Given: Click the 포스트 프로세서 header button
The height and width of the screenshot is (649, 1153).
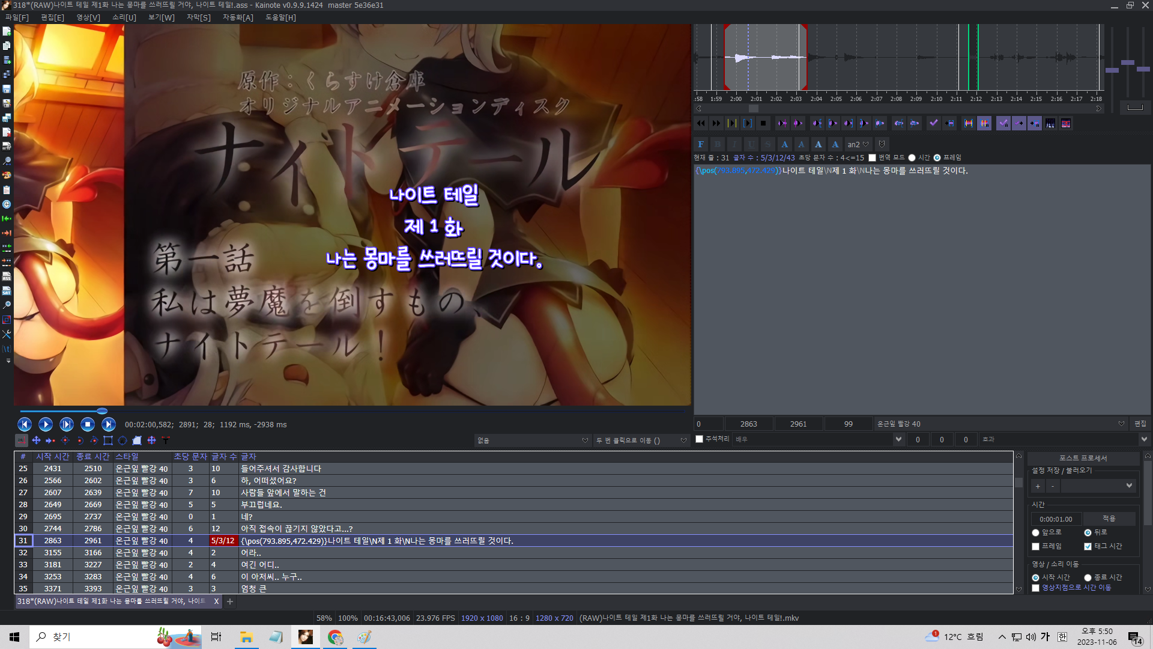Looking at the screenshot, I should click(x=1083, y=458).
